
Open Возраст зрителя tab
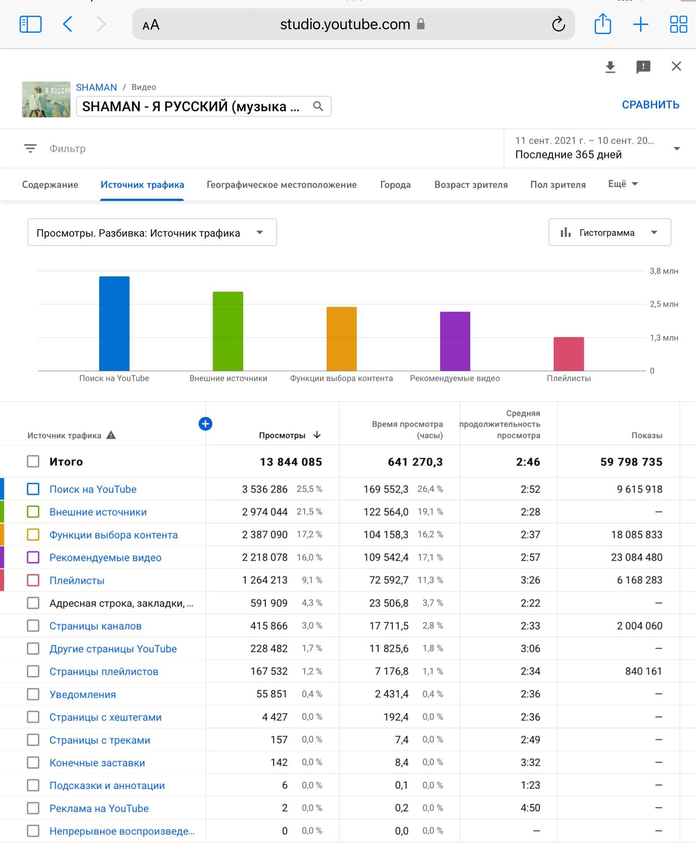471,185
